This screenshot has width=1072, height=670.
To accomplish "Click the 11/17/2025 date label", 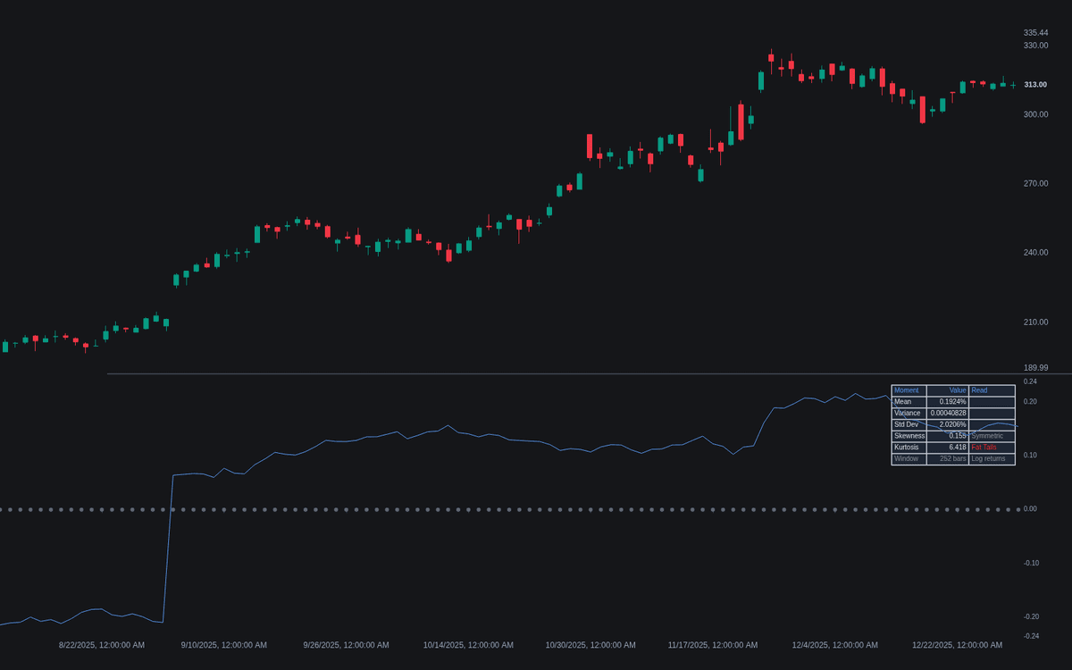I will [713, 645].
